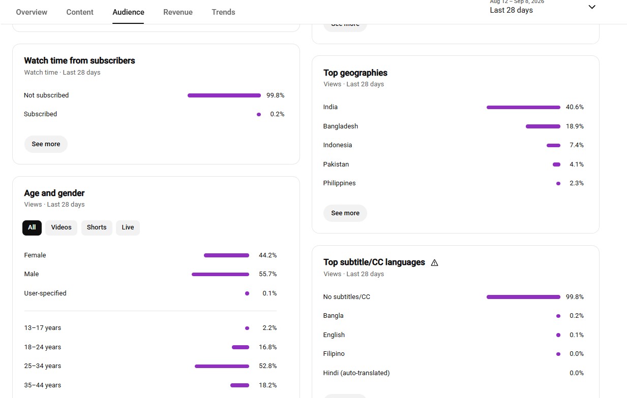Click the 25–34 years age bar

222,366
